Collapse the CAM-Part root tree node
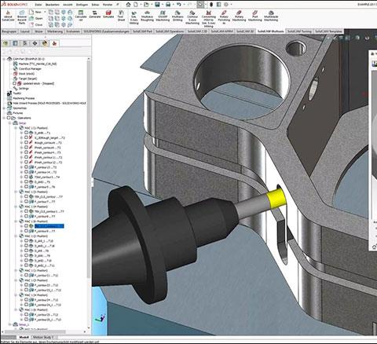Screen dimensions: 377x344 4,59
